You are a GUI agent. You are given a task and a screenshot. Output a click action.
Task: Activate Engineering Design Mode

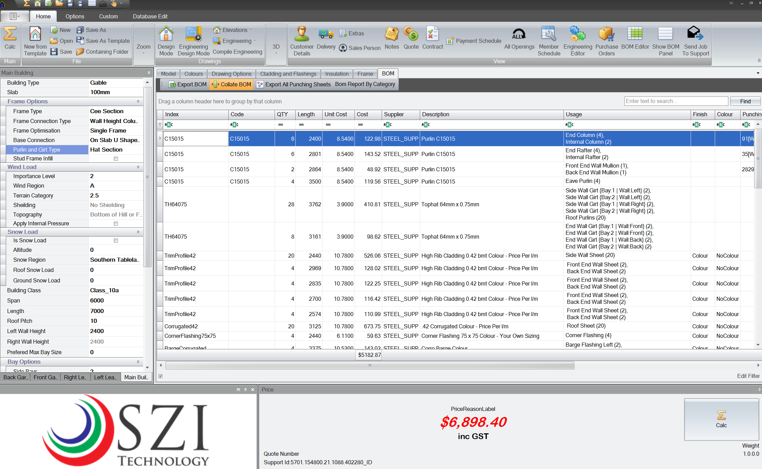coord(193,41)
